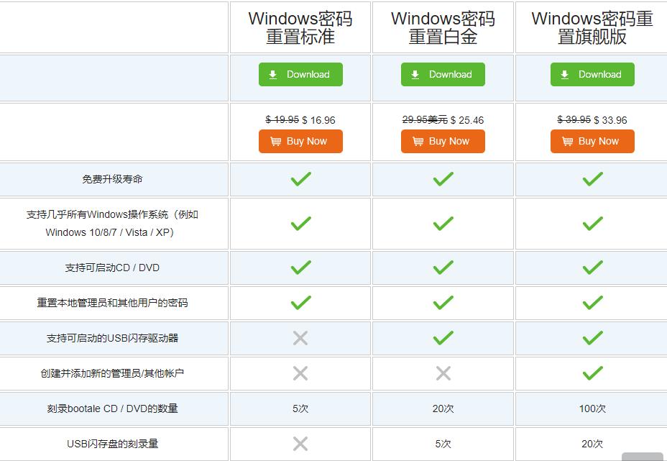Click 旗舰版 checkmark in Windows操作系统 row
667x461 pixels.
[x=592, y=224]
